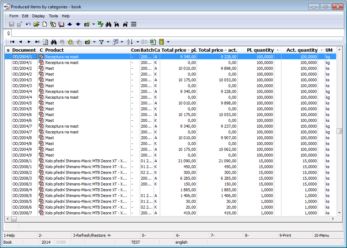Click the blue up arrow icon
The image size is (347, 248).
[x=70, y=24]
